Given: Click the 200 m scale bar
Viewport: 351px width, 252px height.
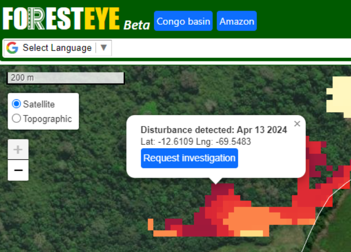Looking at the screenshot, I should 66,78.
